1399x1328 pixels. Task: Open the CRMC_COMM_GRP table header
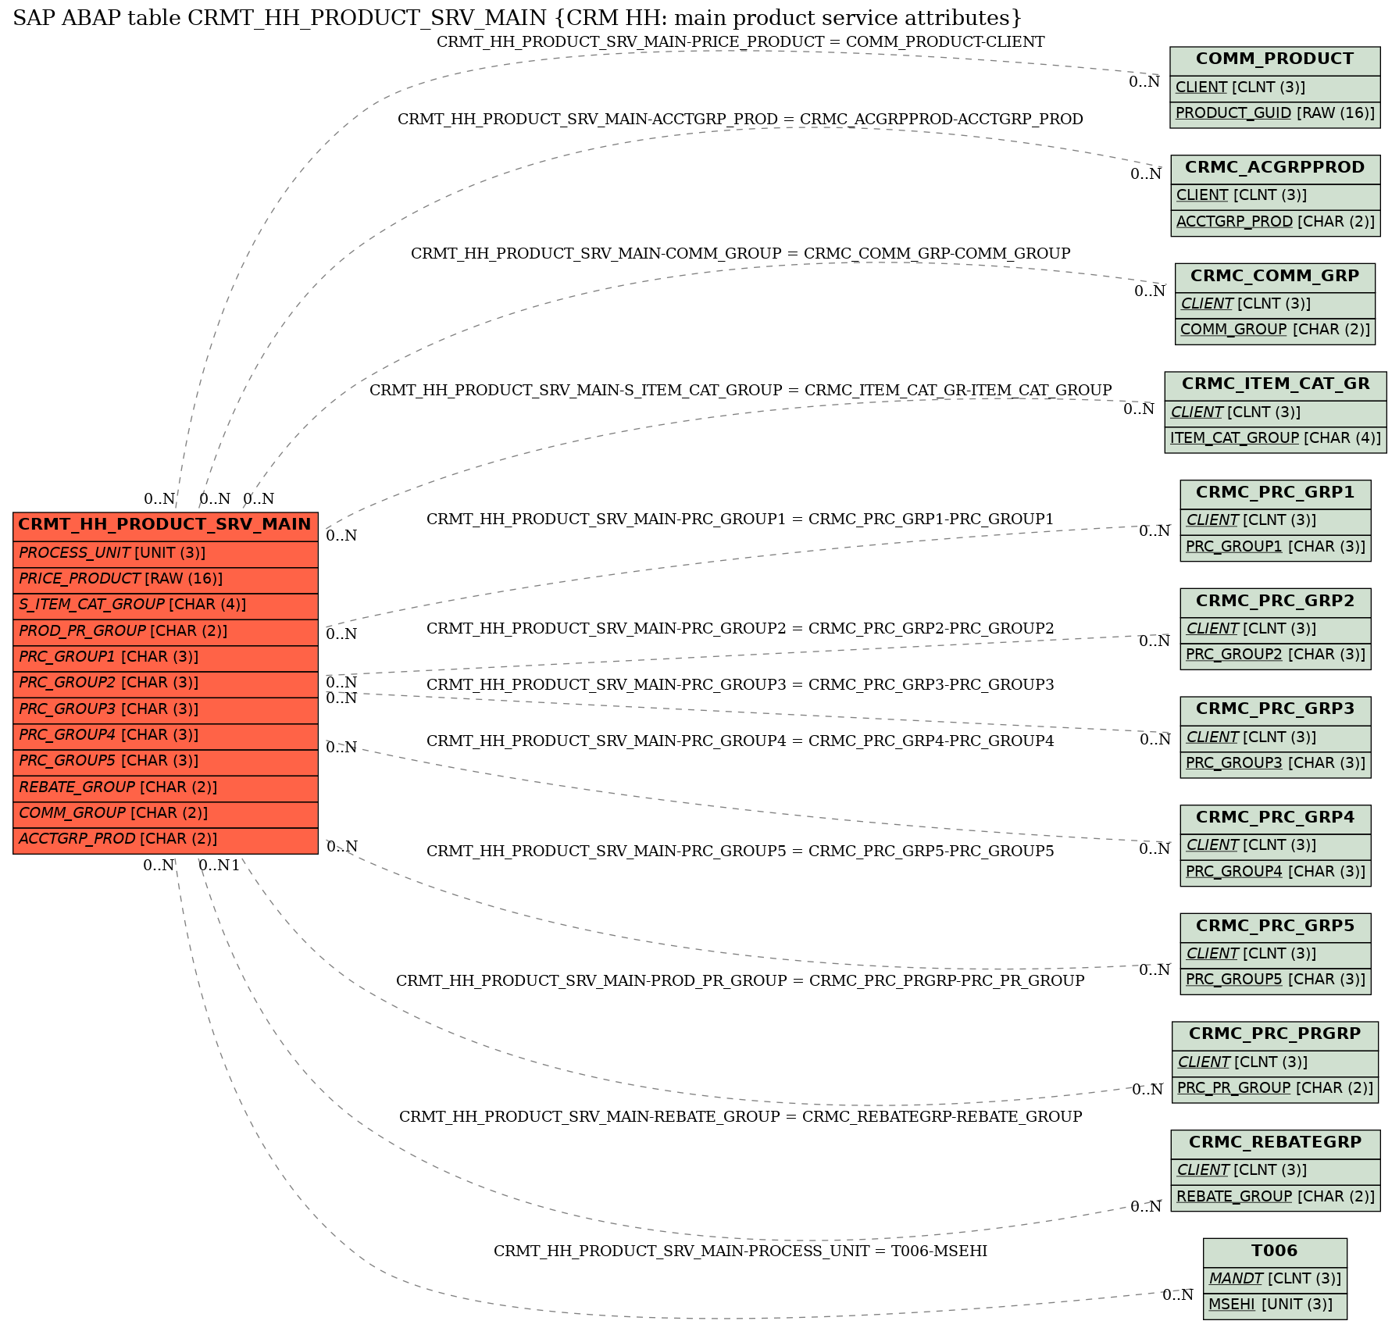click(1275, 277)
